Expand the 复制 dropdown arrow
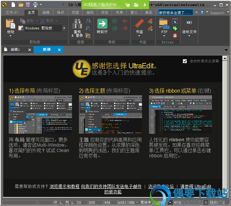The width and height of the screenshot is (231, 206). 37,21
